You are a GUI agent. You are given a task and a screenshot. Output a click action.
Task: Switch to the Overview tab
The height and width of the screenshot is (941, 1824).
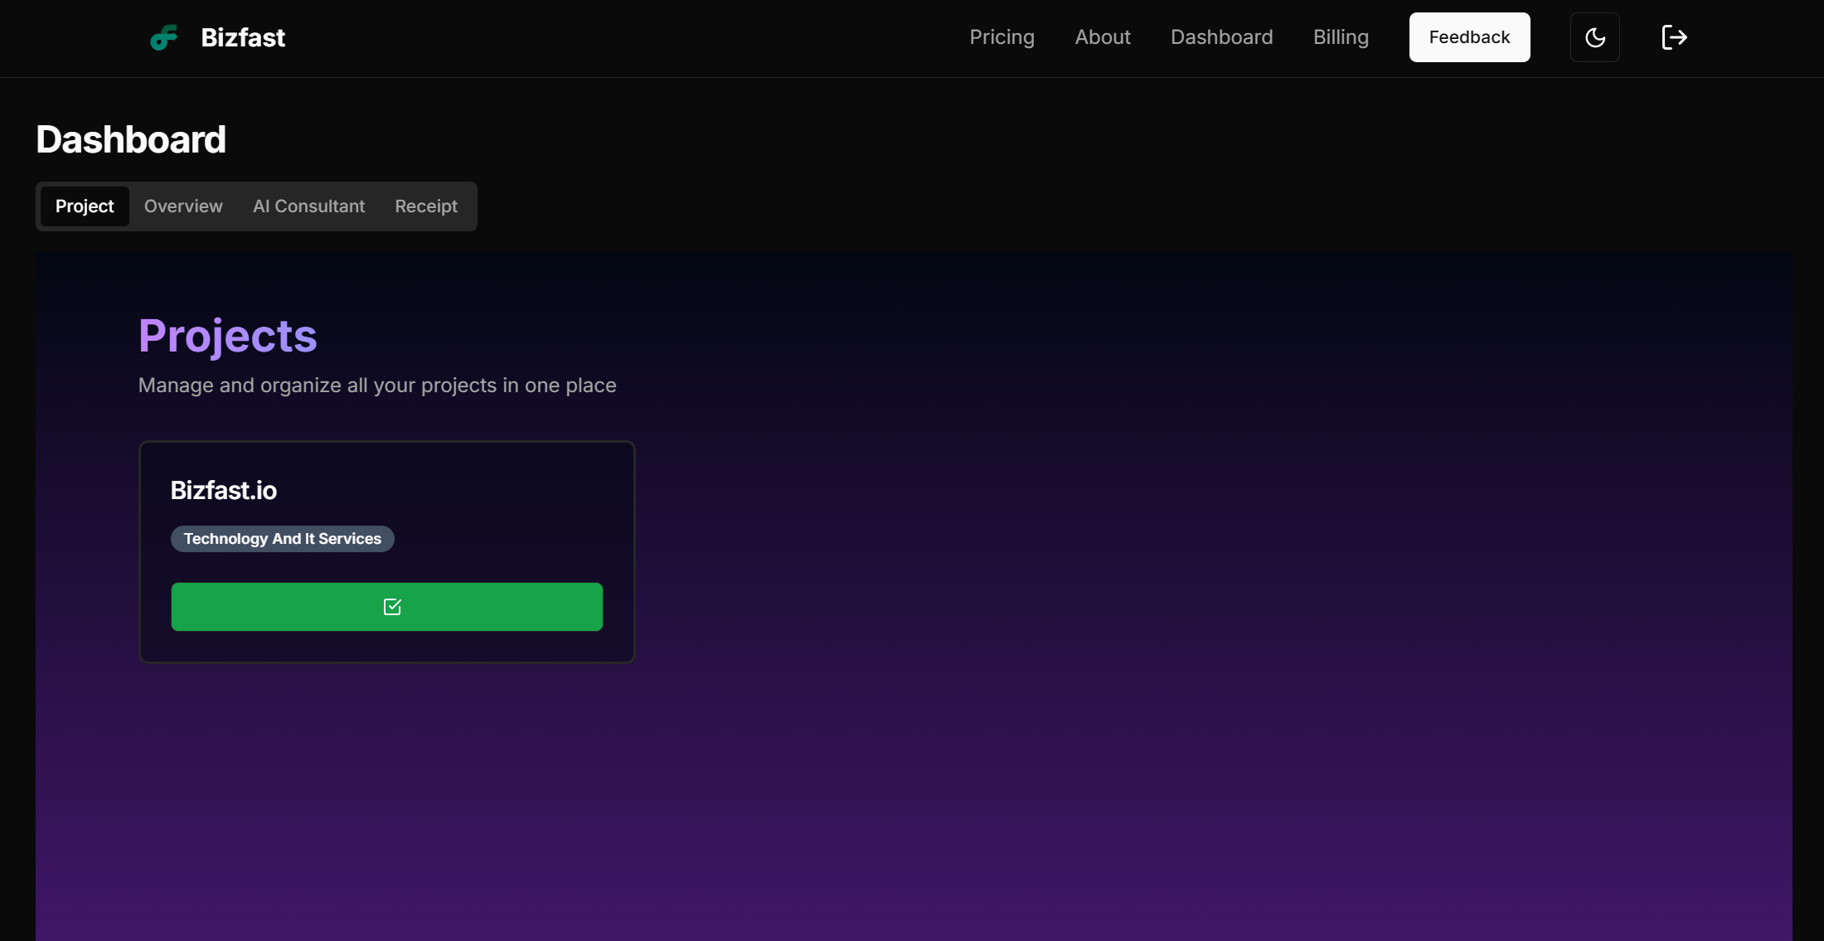pyautogui.click(x=183, y=206)
